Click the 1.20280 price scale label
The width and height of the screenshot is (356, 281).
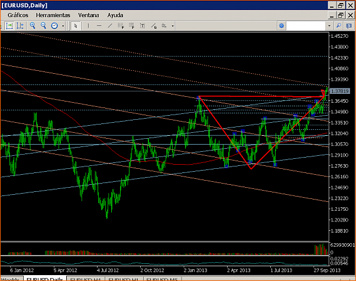(339, 220)
